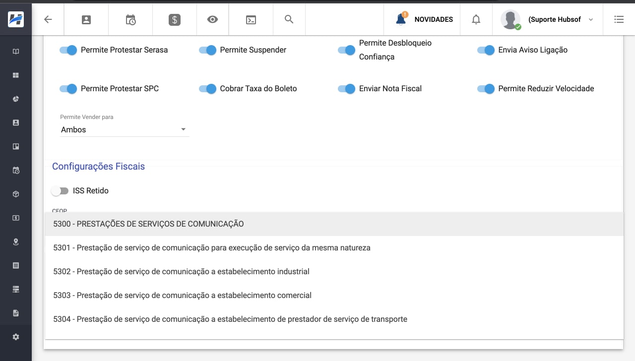
Task: Open the list menu icon at far right
Action: click(x=619, y=19)
